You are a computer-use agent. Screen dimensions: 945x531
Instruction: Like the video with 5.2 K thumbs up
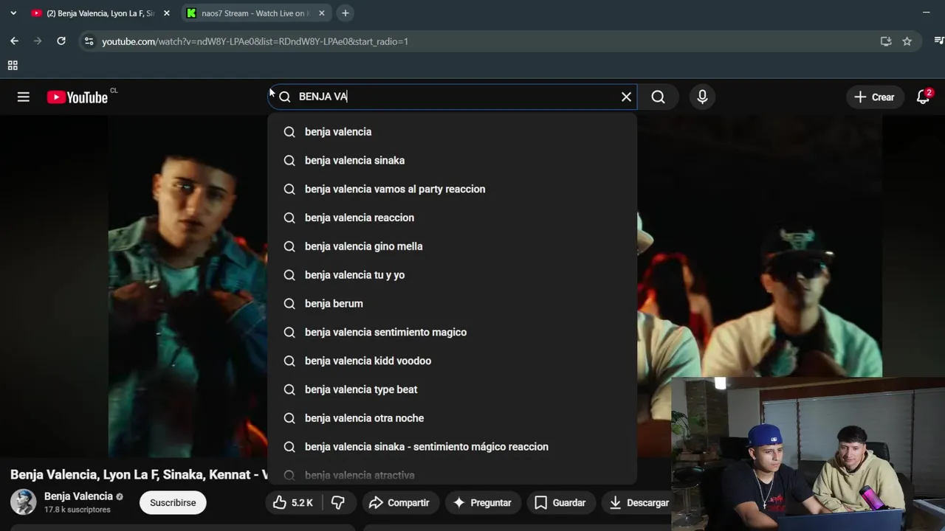pyautogui.click(x=293, y=503)
